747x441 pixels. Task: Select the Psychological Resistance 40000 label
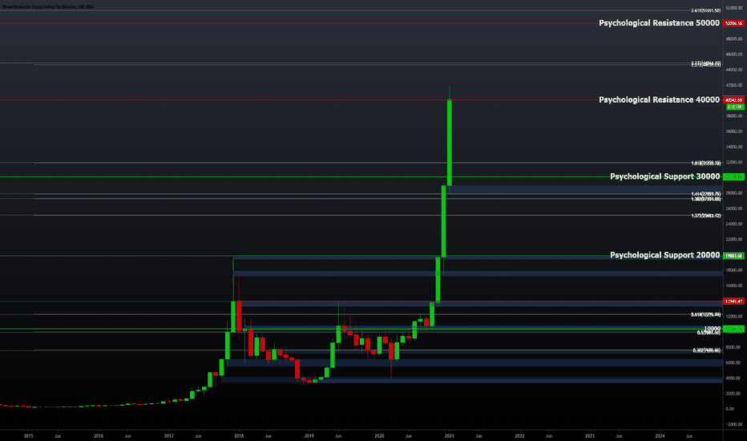point(659,99)
